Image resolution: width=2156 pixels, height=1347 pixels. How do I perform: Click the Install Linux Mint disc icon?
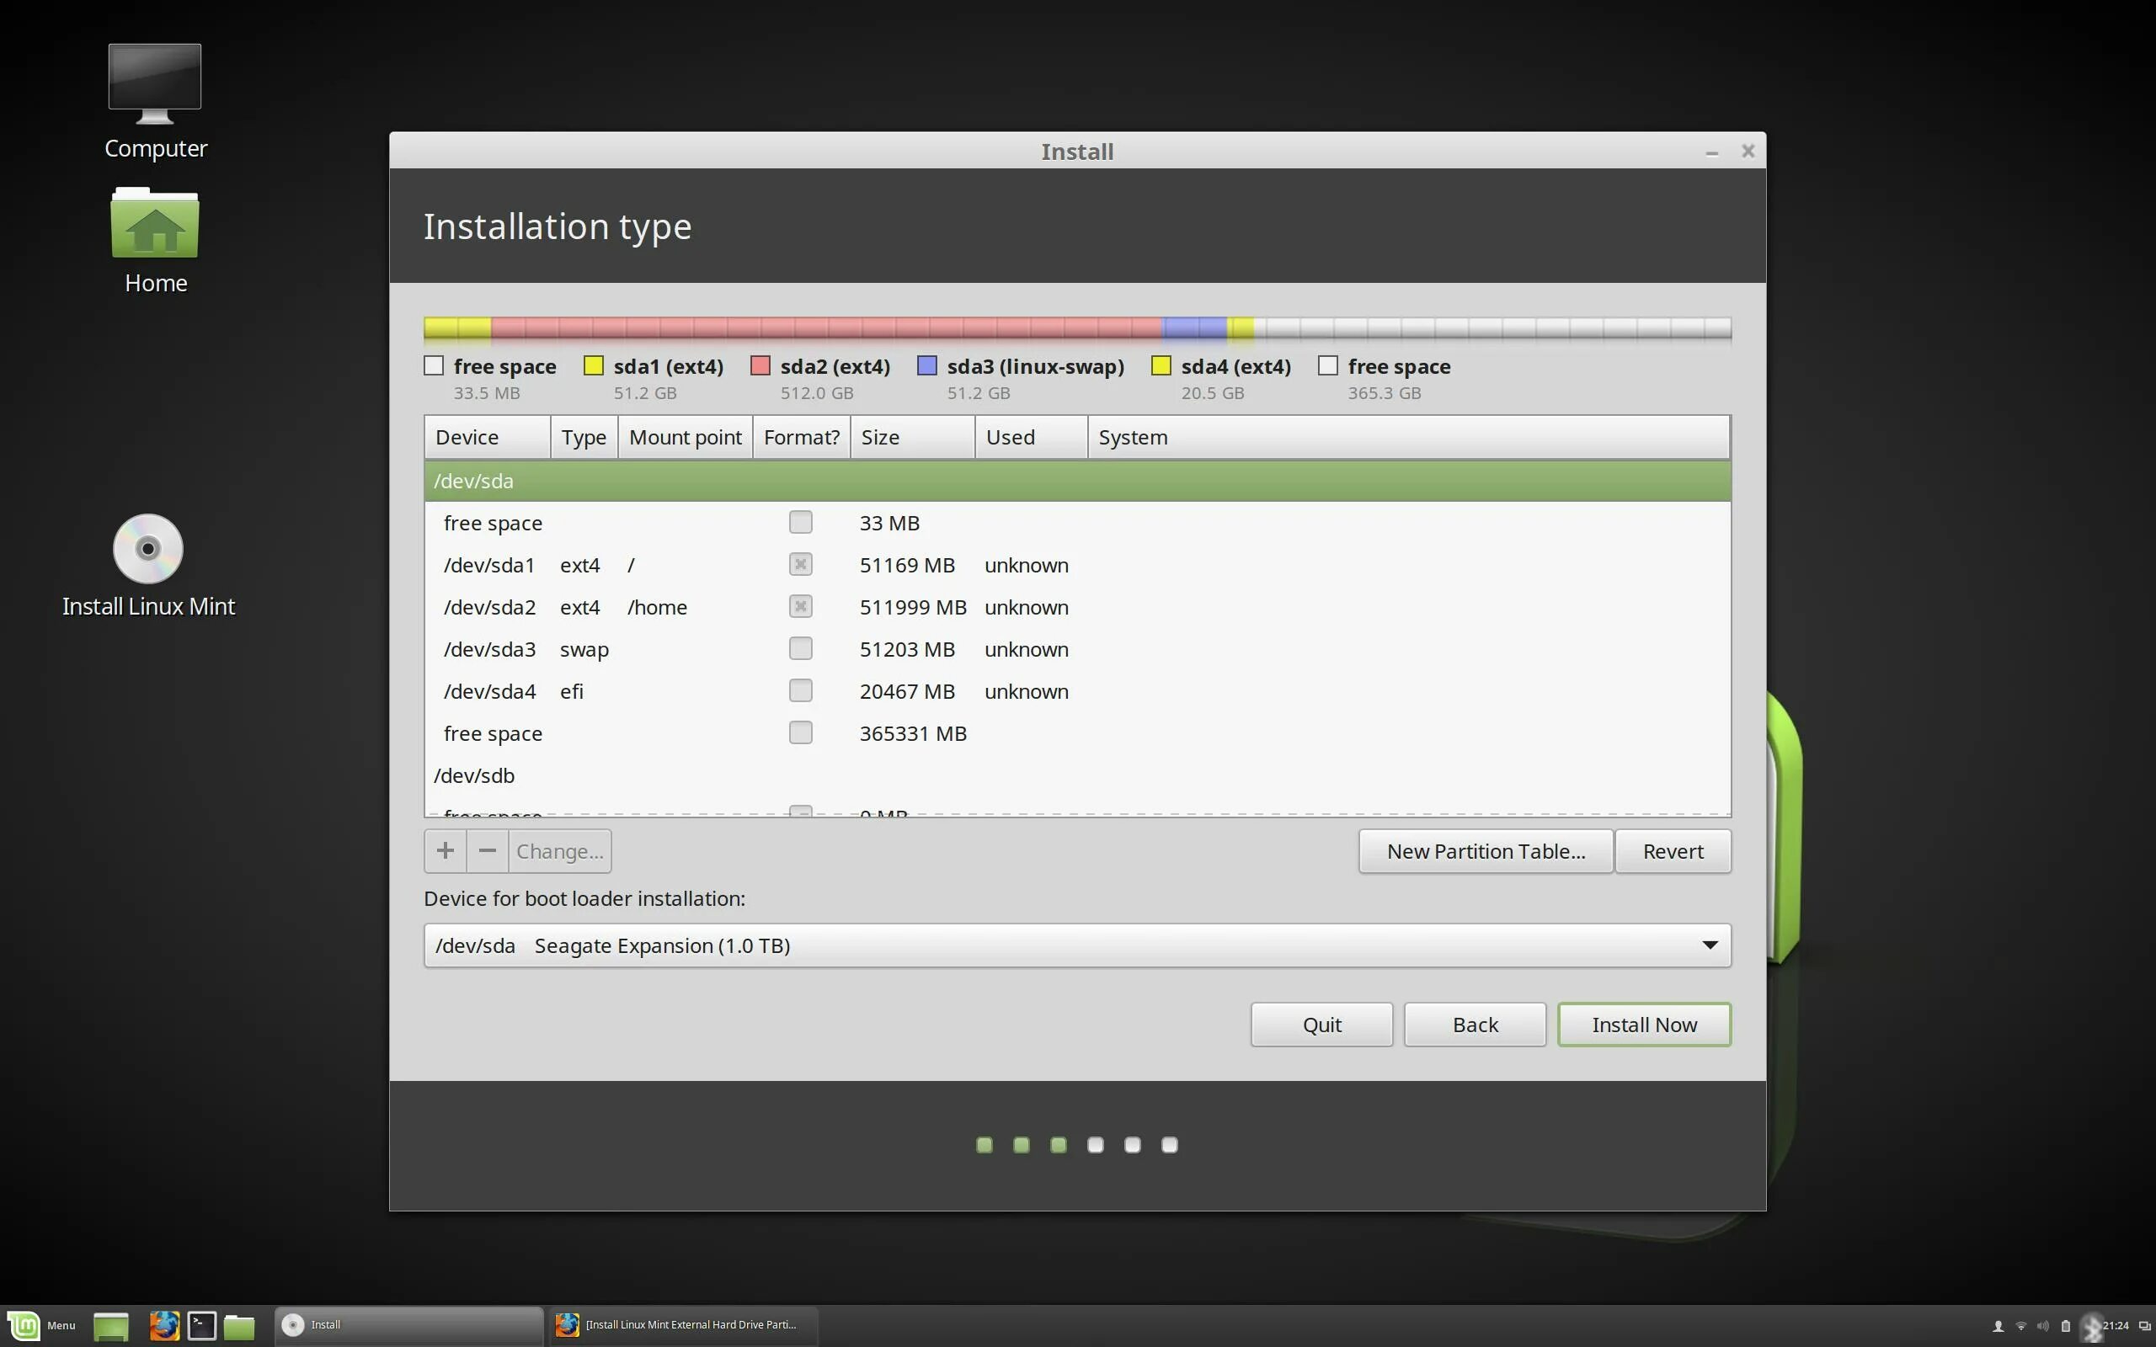pos(147,548)
